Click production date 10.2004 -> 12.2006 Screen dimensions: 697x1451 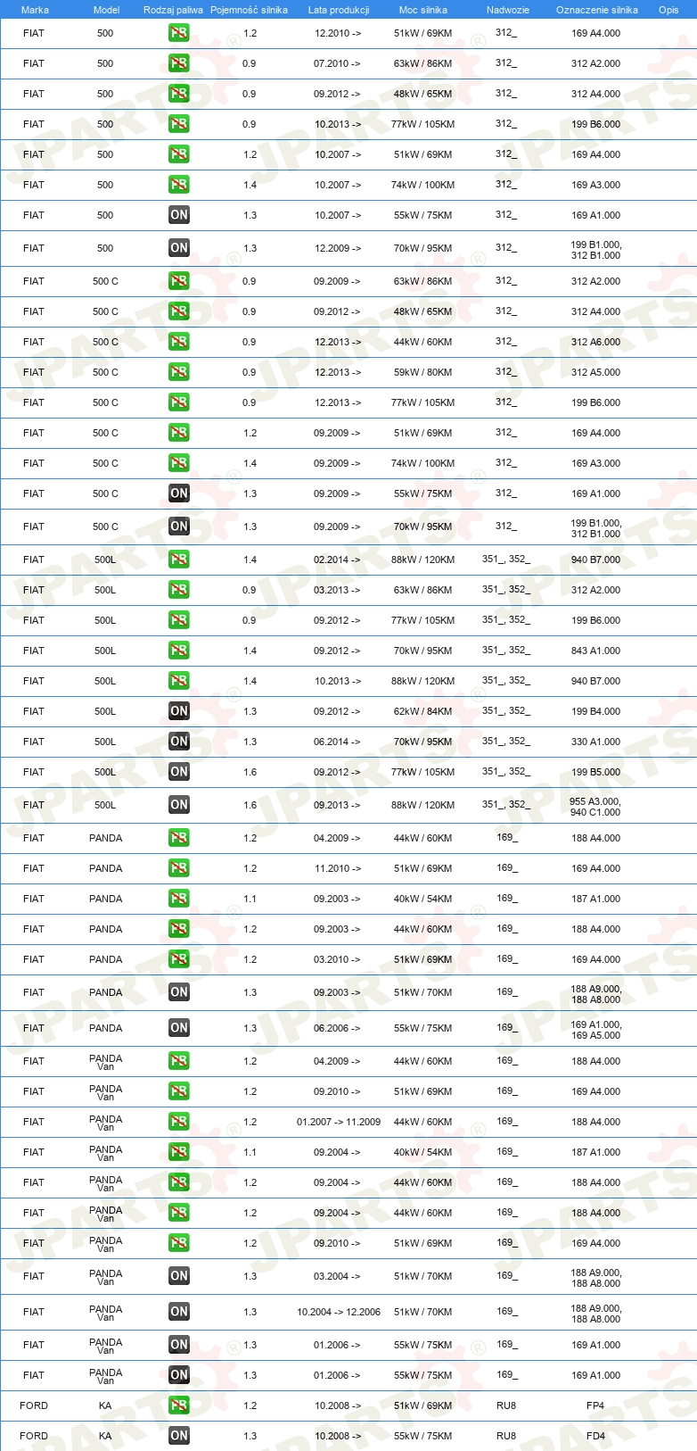(339, 1312)
